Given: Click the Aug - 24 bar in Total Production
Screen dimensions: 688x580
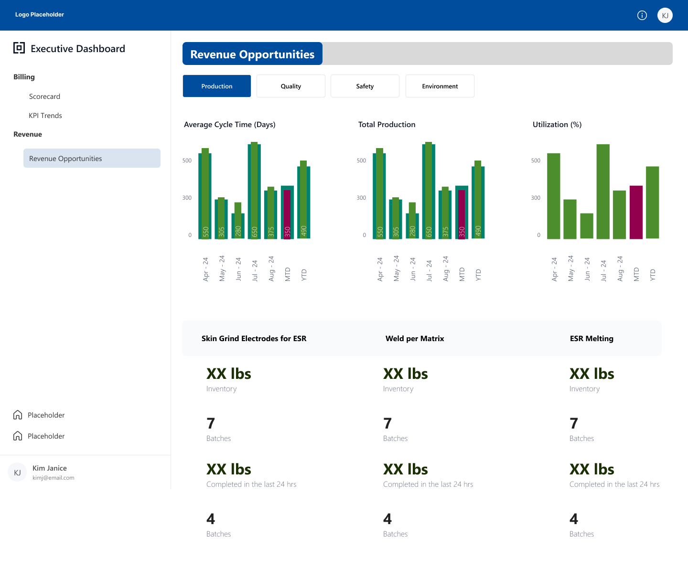Looking at the screenshot, I should coord(445,213).
